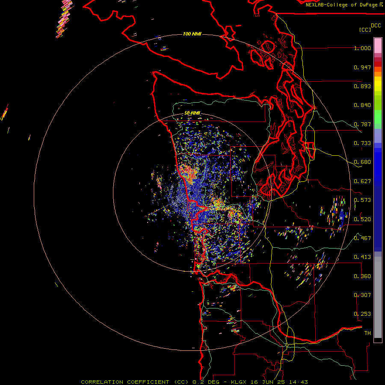
Task: Click the 0.307 scale value
Action: 362,295
